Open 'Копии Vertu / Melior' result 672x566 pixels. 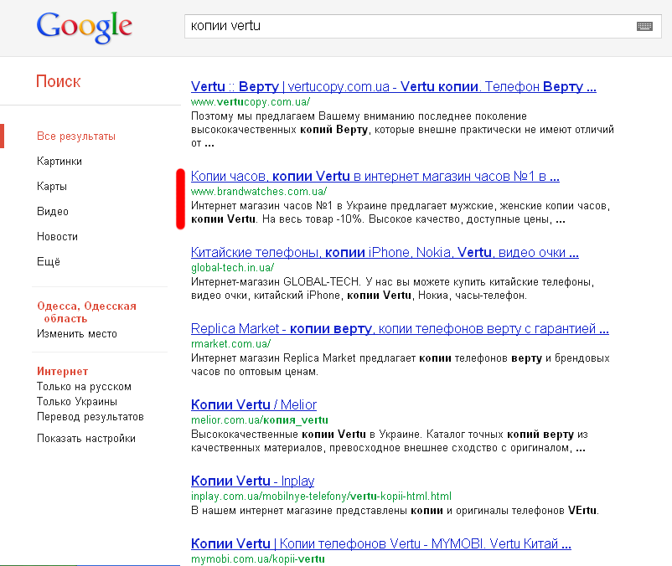click(x=254, y=404)
